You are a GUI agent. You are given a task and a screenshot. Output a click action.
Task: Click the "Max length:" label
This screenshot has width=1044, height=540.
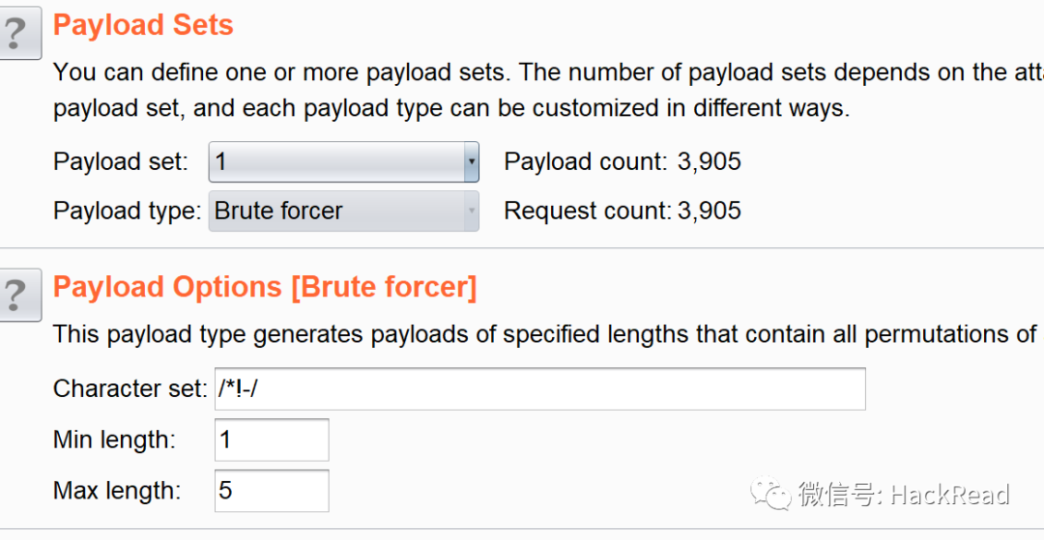117,490
